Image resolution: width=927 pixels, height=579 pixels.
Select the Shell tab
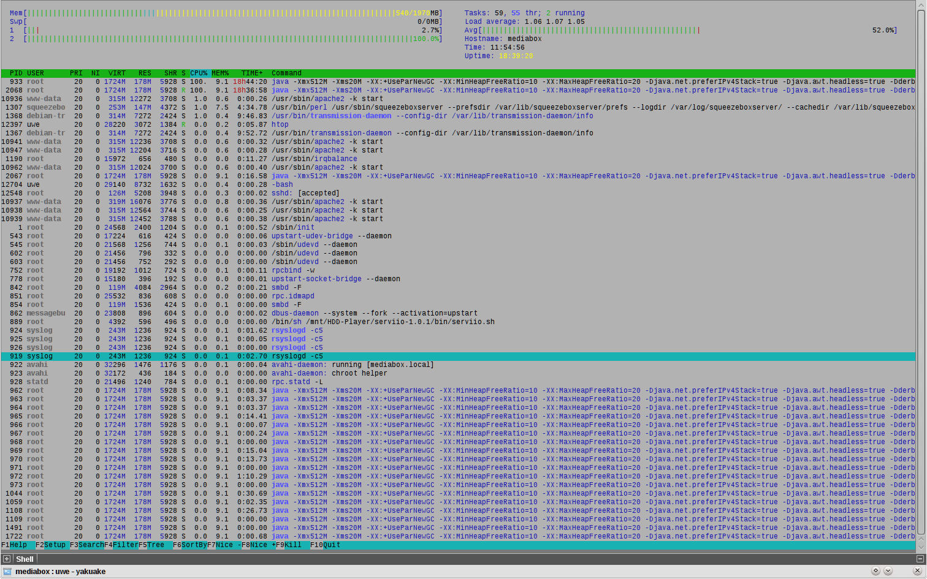pos(25,559)
